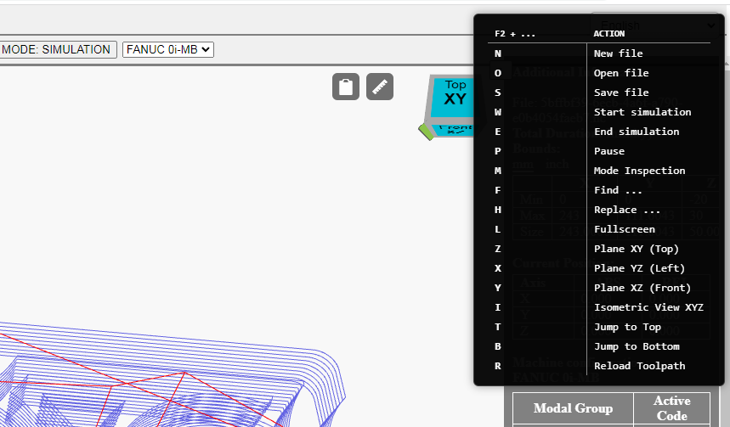Click Reload Toolpath shortcut entry
Screen dimensions: 730x427
[x=639, y=366]
